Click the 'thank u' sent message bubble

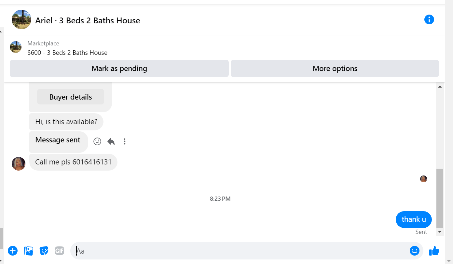pyautogui.click(x=414, y=220)
